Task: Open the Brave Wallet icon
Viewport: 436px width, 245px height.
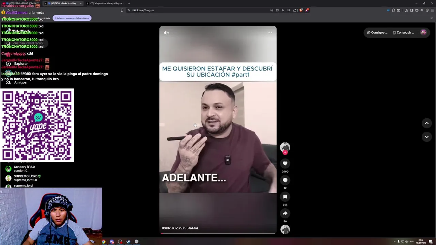Action: [417, 10]
